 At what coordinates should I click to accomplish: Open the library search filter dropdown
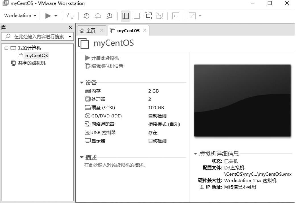click(x=70, y=37)
